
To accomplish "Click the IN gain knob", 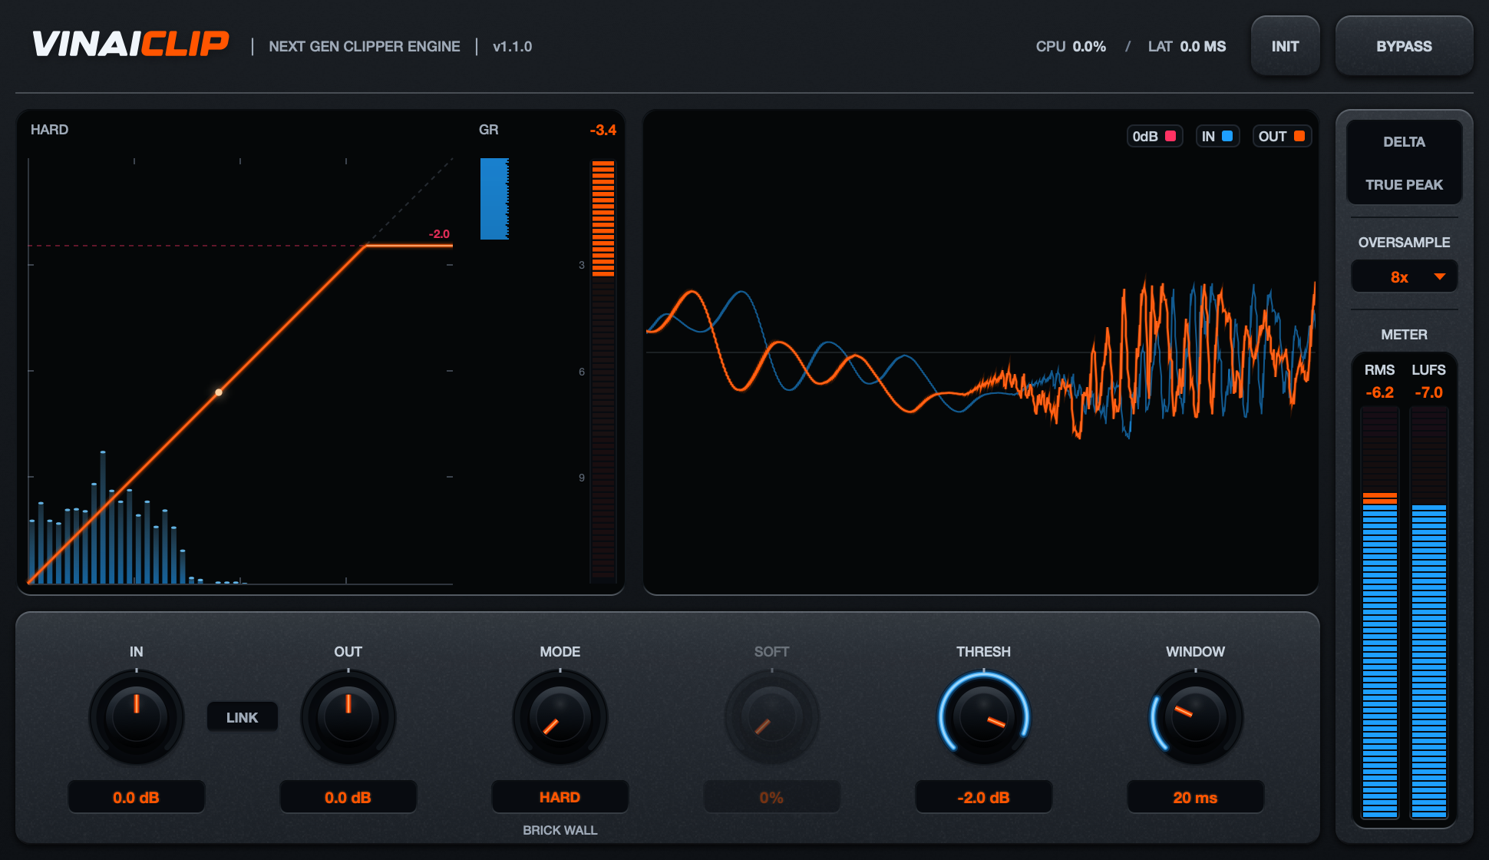I will 137,716.
